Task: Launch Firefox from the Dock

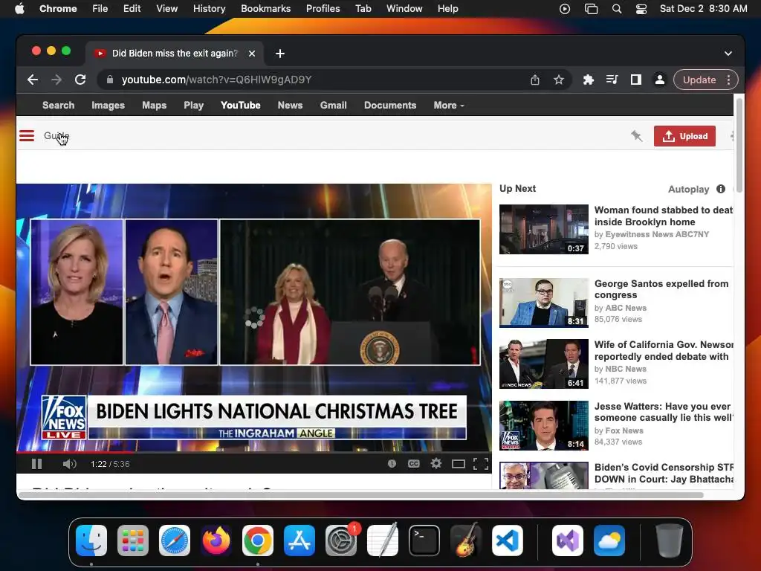Action: click(x=216, y=541)
